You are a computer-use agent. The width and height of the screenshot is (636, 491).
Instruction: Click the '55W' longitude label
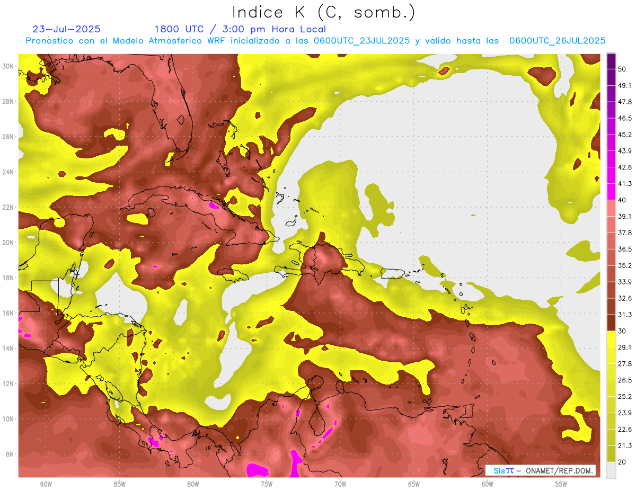561,484
